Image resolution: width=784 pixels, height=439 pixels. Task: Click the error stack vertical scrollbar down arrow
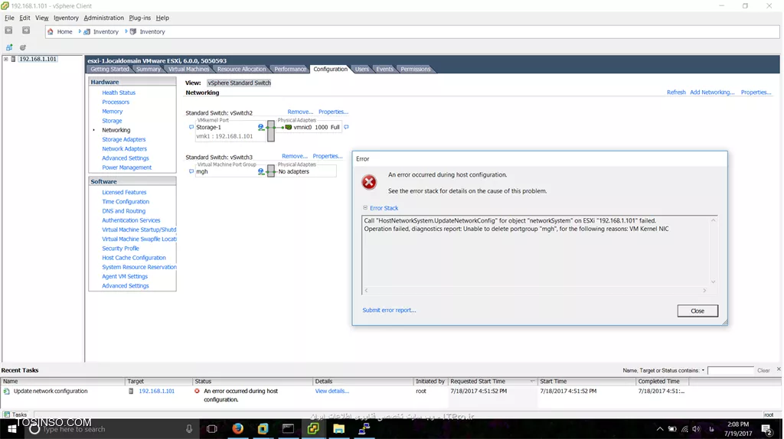pos(713,281)
